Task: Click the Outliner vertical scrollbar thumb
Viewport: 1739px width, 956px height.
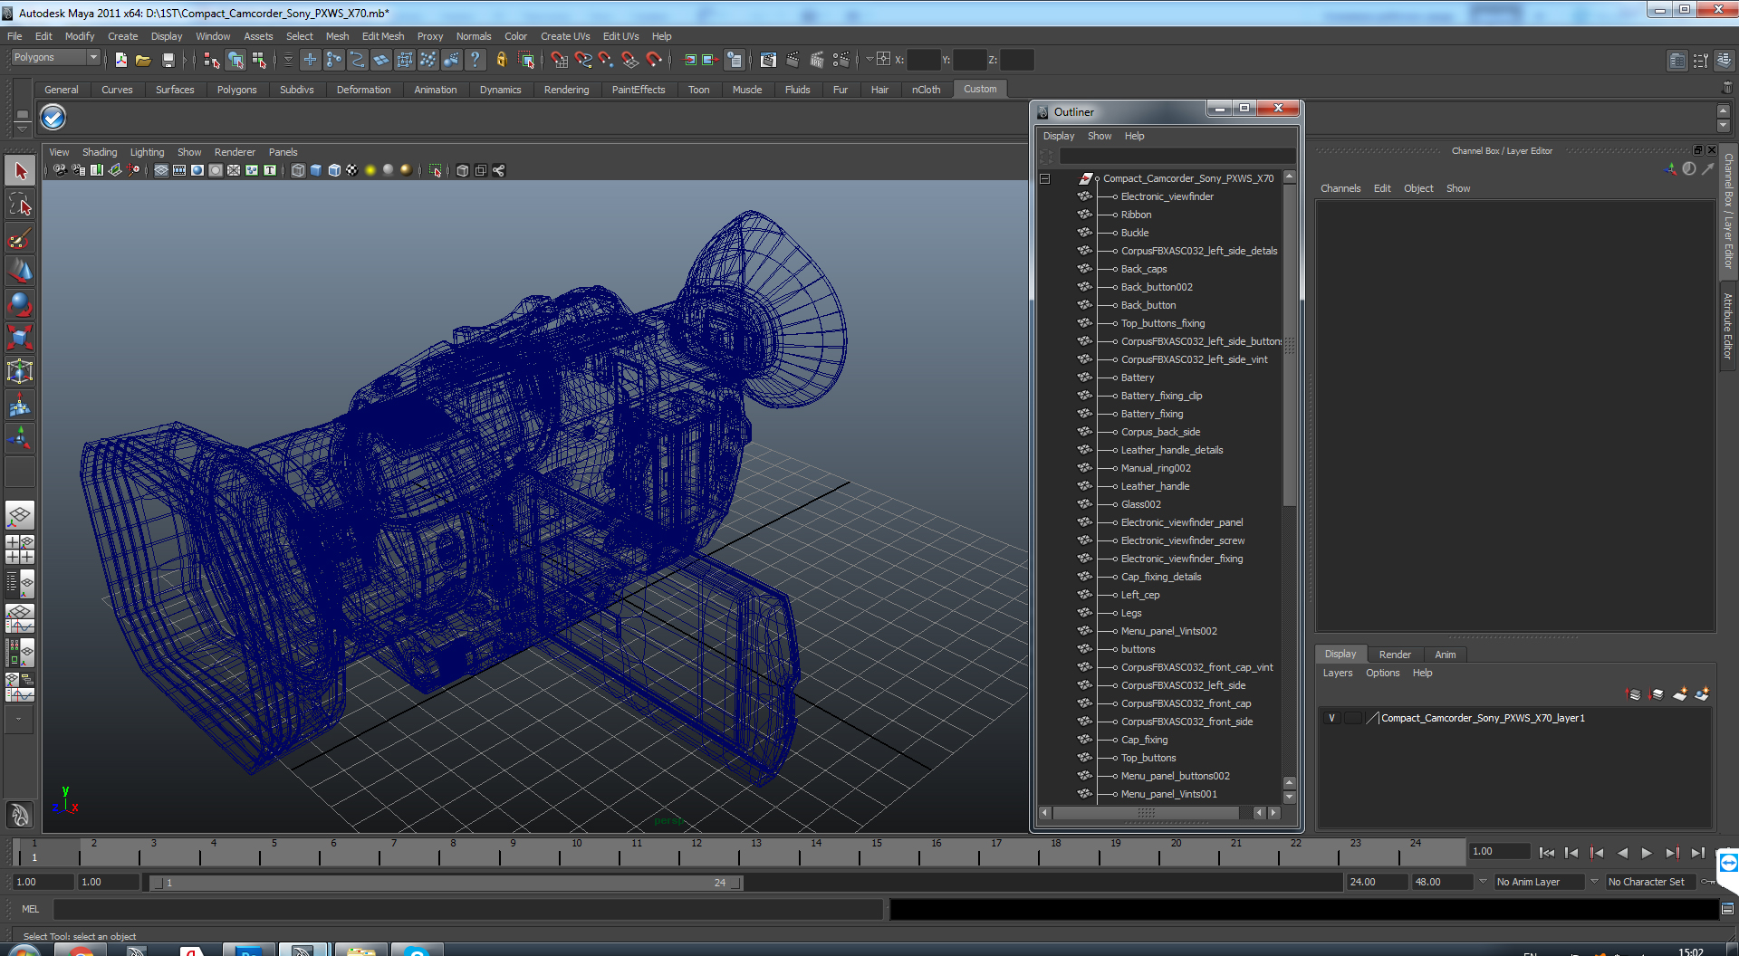Action: click(1290, 345)
